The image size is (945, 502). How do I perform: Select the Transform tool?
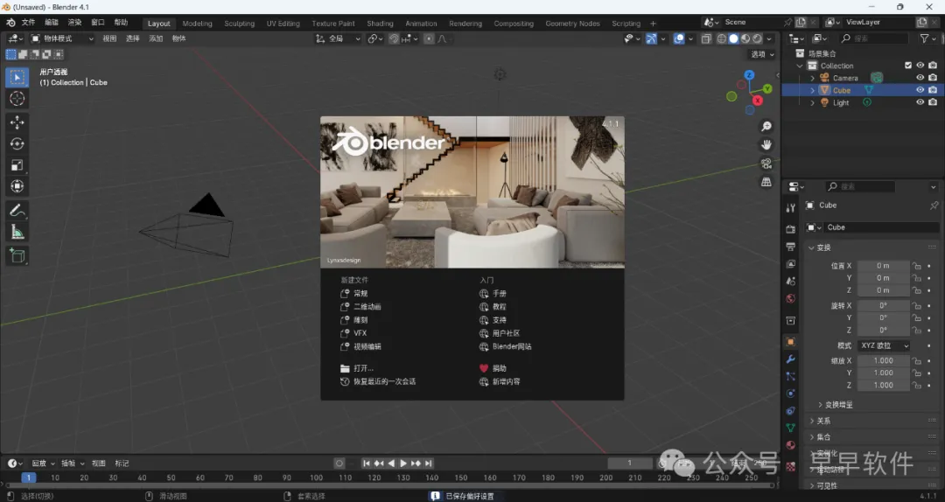[17, 186]
